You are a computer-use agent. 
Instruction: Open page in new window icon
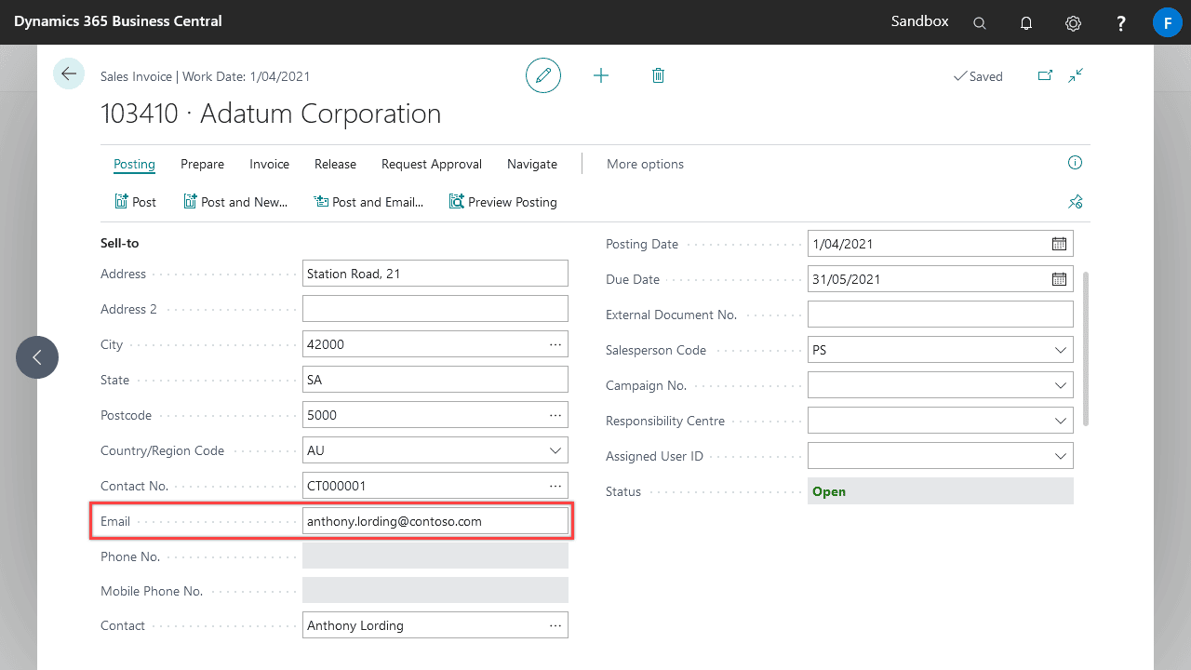[1045, 75]
